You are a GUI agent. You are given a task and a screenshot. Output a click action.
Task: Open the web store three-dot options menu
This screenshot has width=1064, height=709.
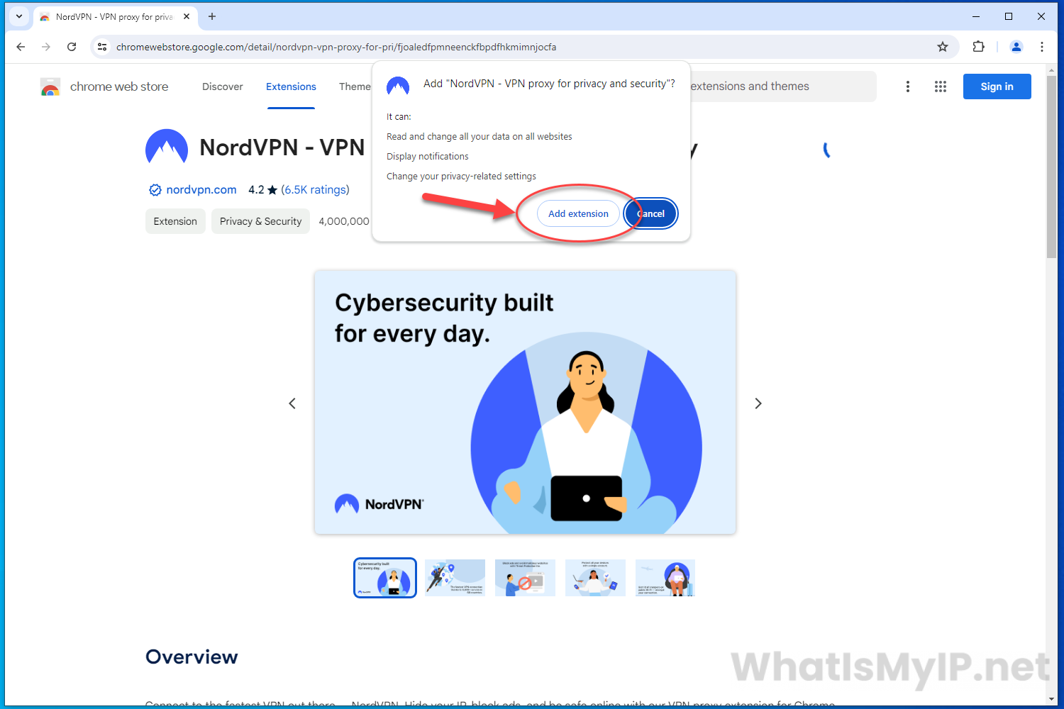(x=908, y=86)
